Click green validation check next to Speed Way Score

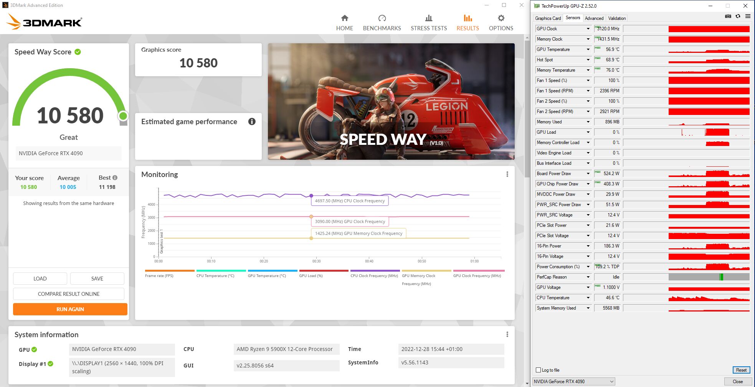point(78,52)
